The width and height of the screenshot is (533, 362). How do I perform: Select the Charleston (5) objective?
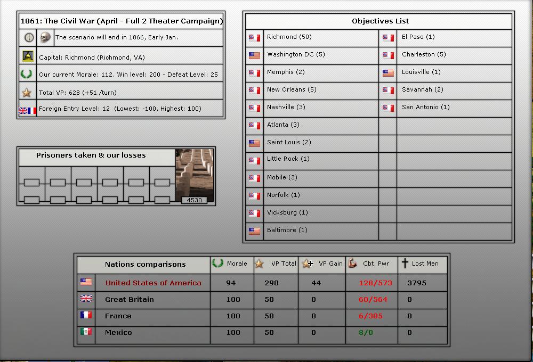423,54
